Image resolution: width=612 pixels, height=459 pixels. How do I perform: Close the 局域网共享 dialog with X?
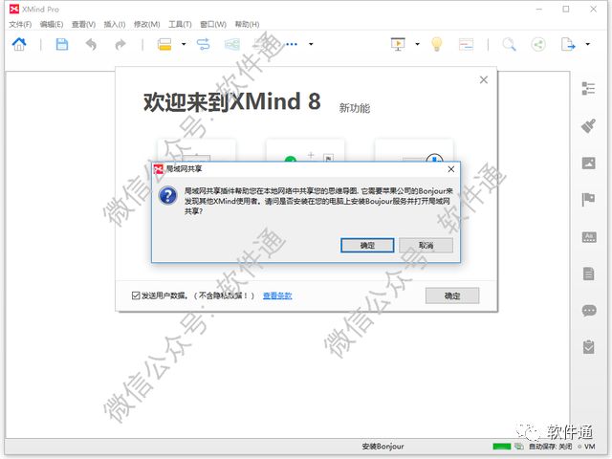[x=450, y=169]
